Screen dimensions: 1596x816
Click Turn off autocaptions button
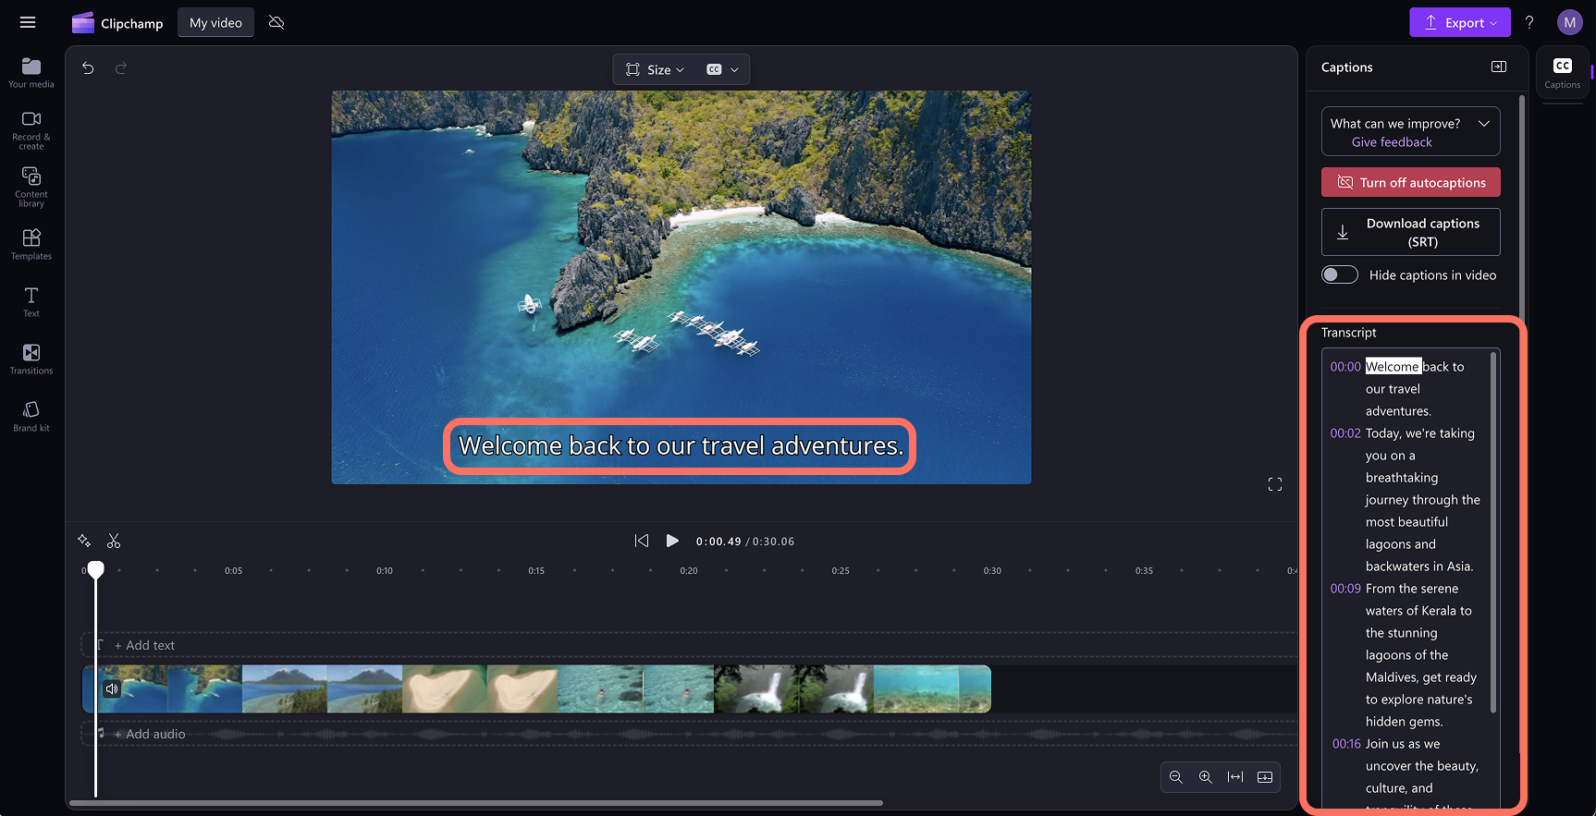1411,182
